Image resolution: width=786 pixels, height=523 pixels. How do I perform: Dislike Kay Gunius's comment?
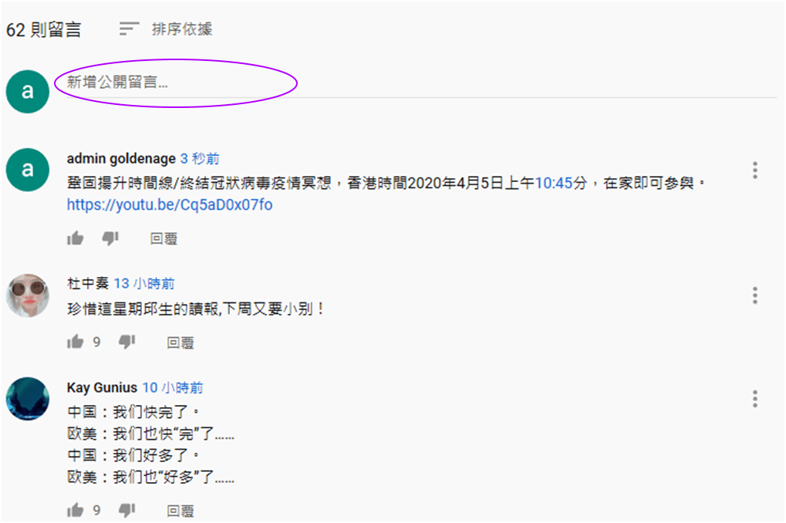[x=127, y=511]
